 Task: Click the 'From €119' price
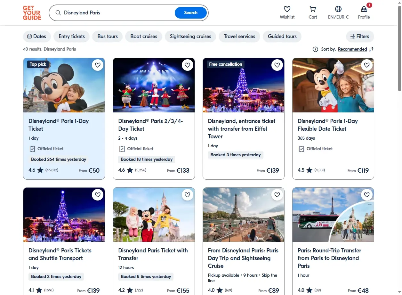click(358, 170)
